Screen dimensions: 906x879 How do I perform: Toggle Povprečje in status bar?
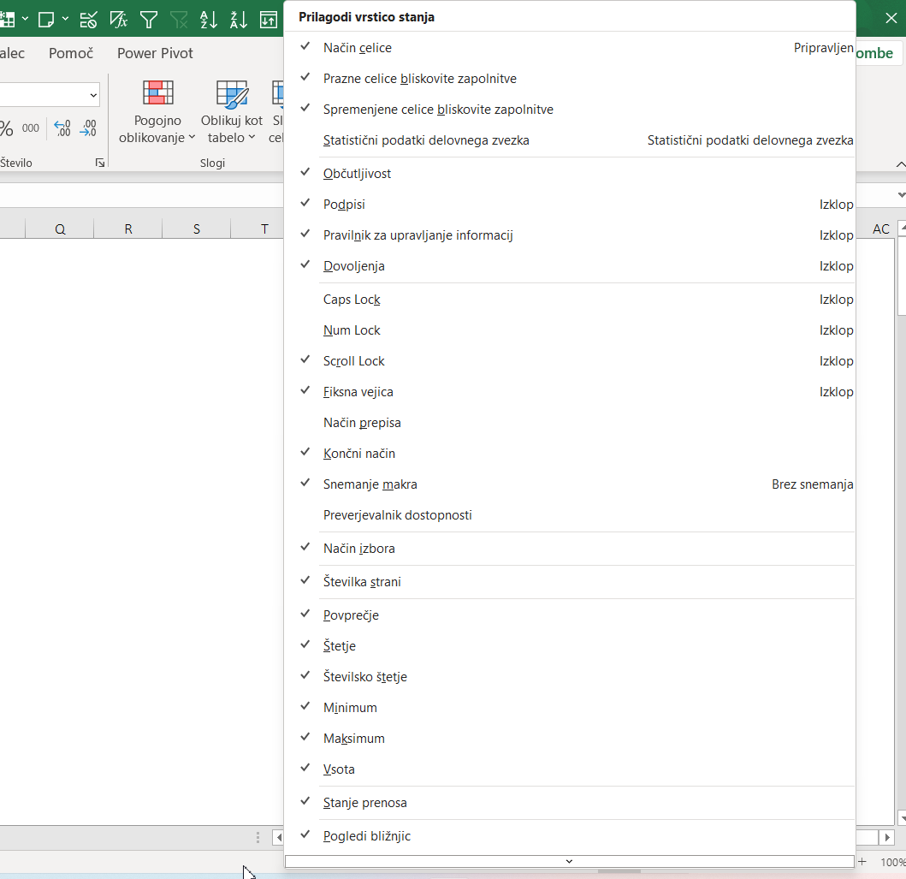pos(570,615)
